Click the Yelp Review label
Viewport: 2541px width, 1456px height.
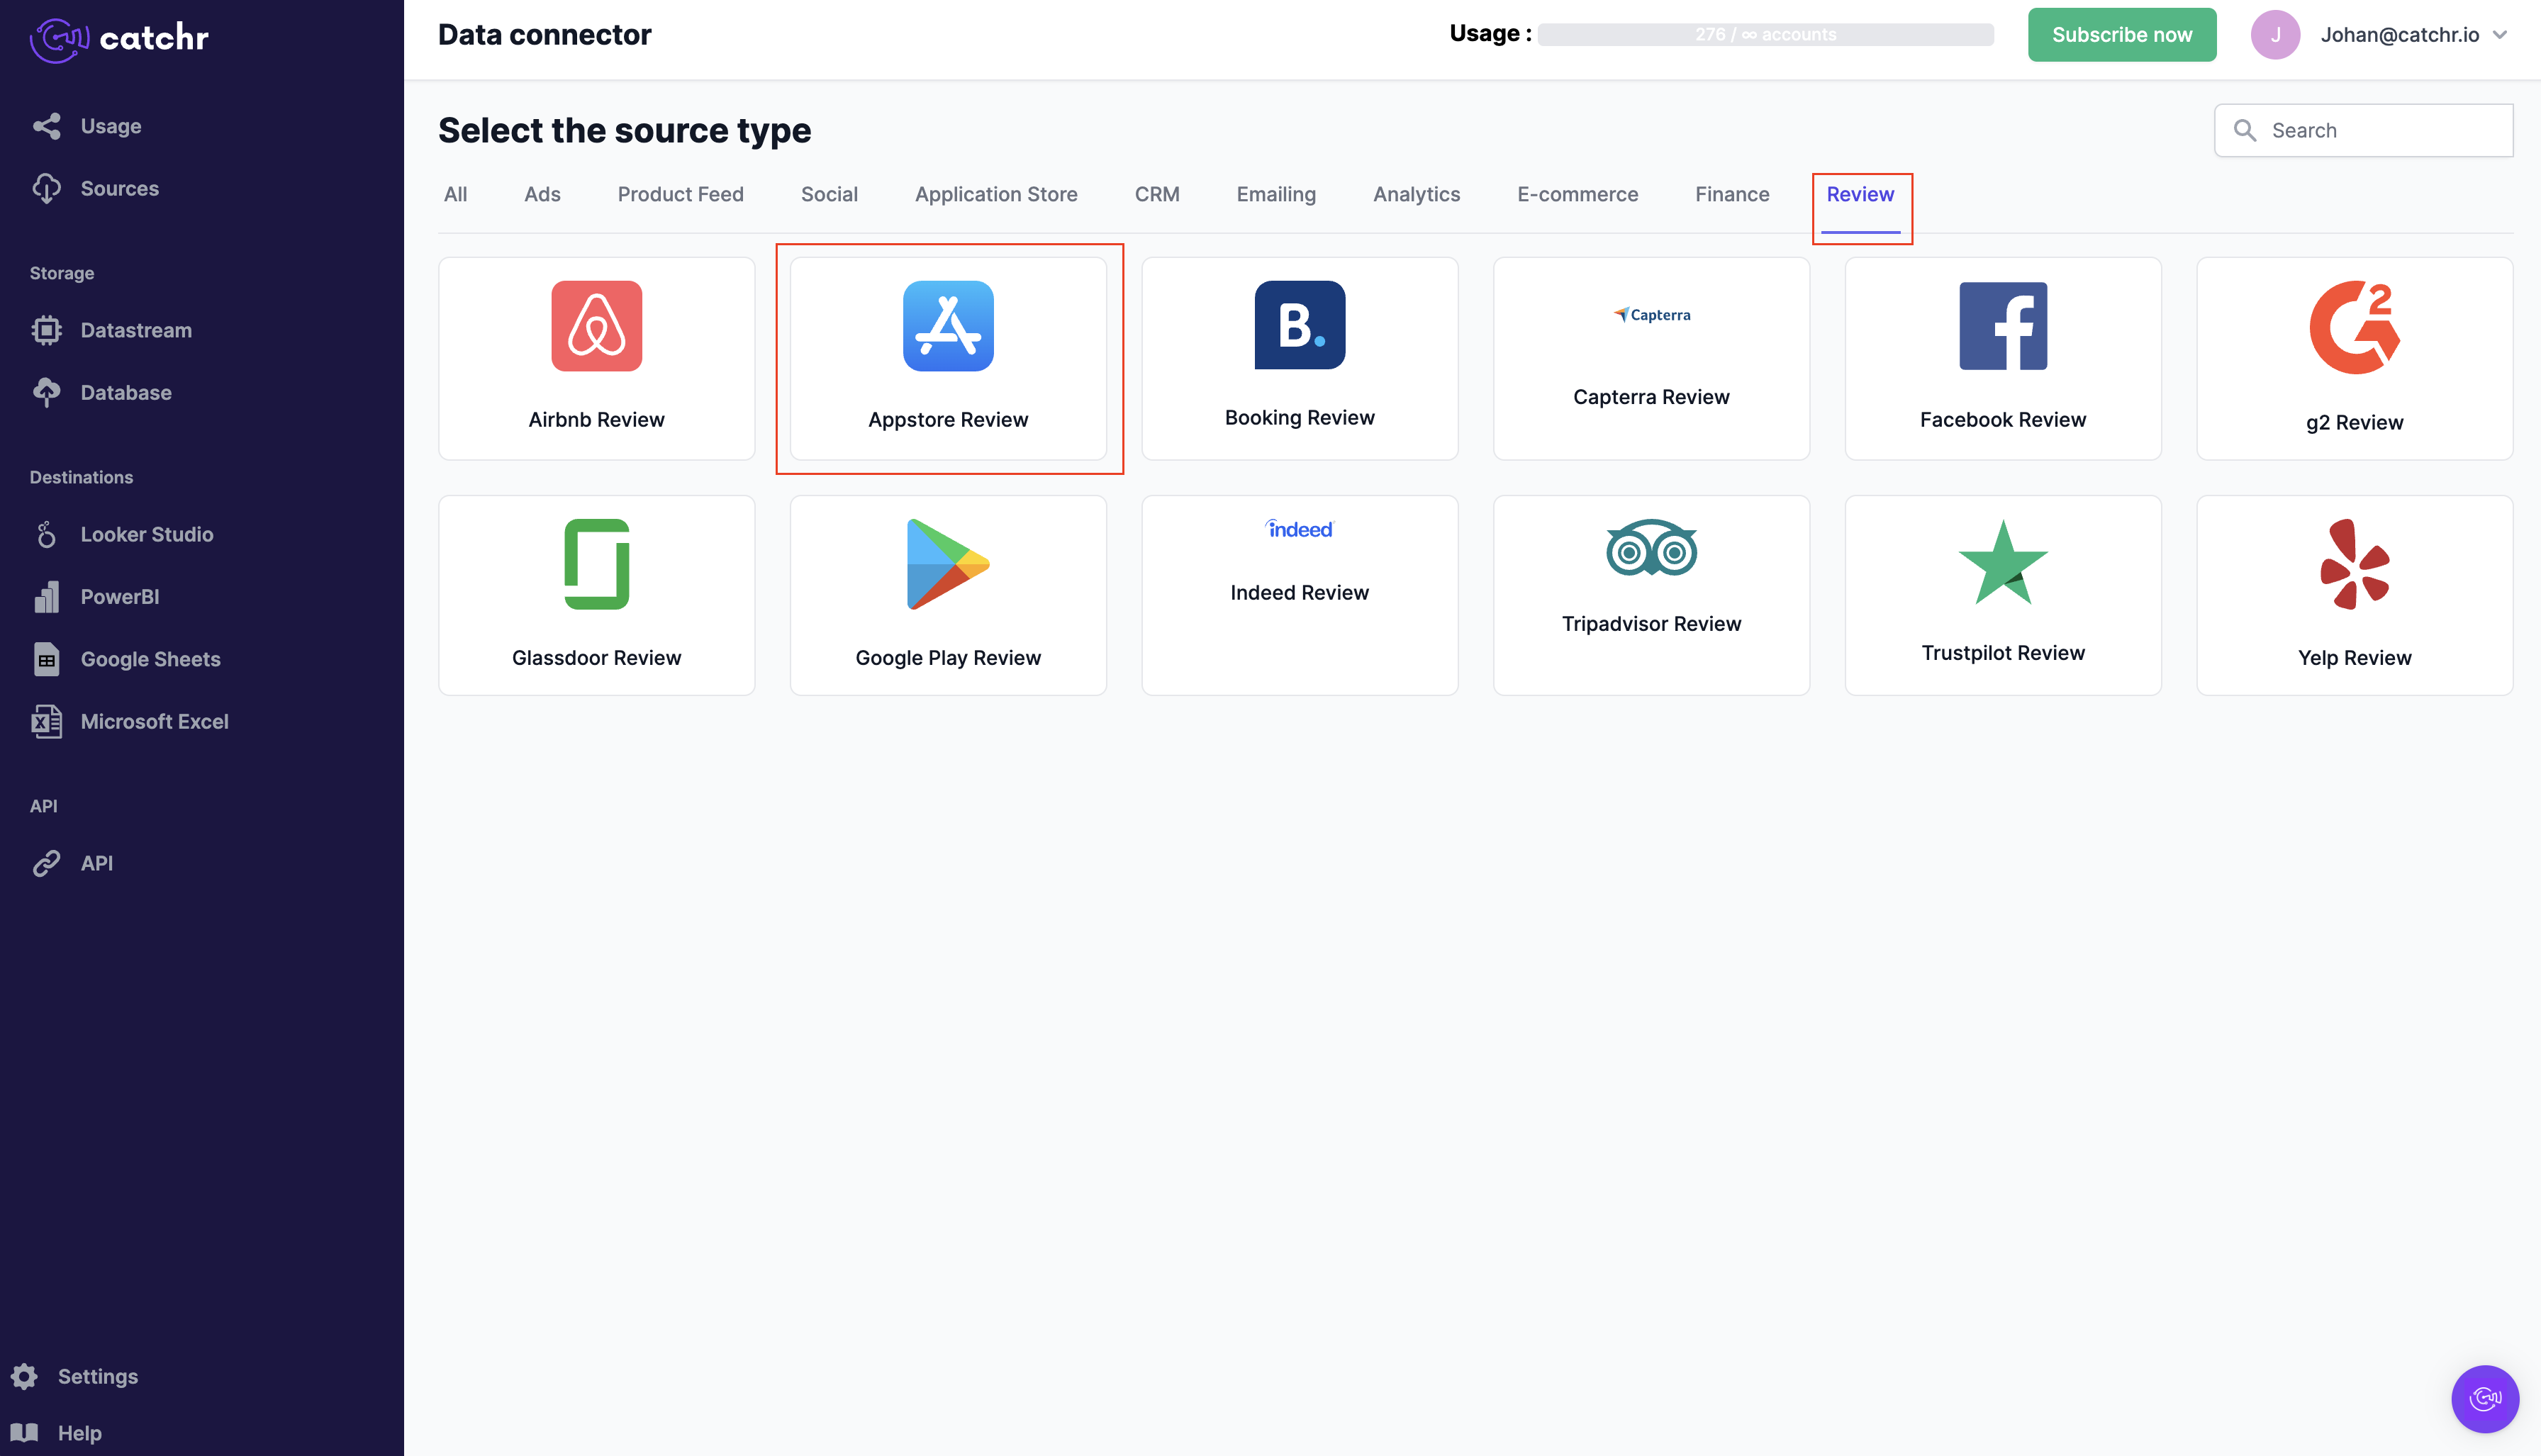pos(2355,658)
